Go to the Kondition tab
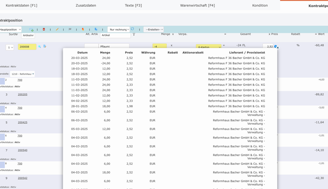Viewport: 328px width, 189px height. [x=260, y=5]
